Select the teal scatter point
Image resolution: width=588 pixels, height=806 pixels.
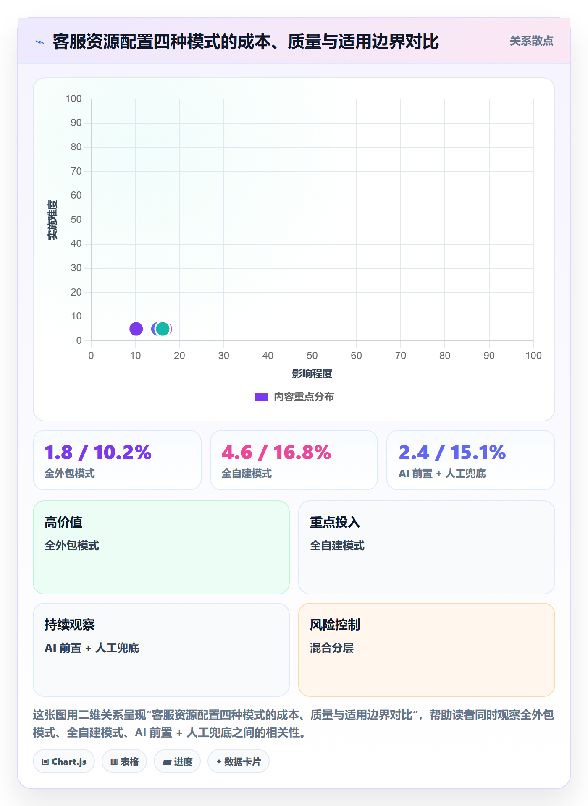tap(163, 329)
